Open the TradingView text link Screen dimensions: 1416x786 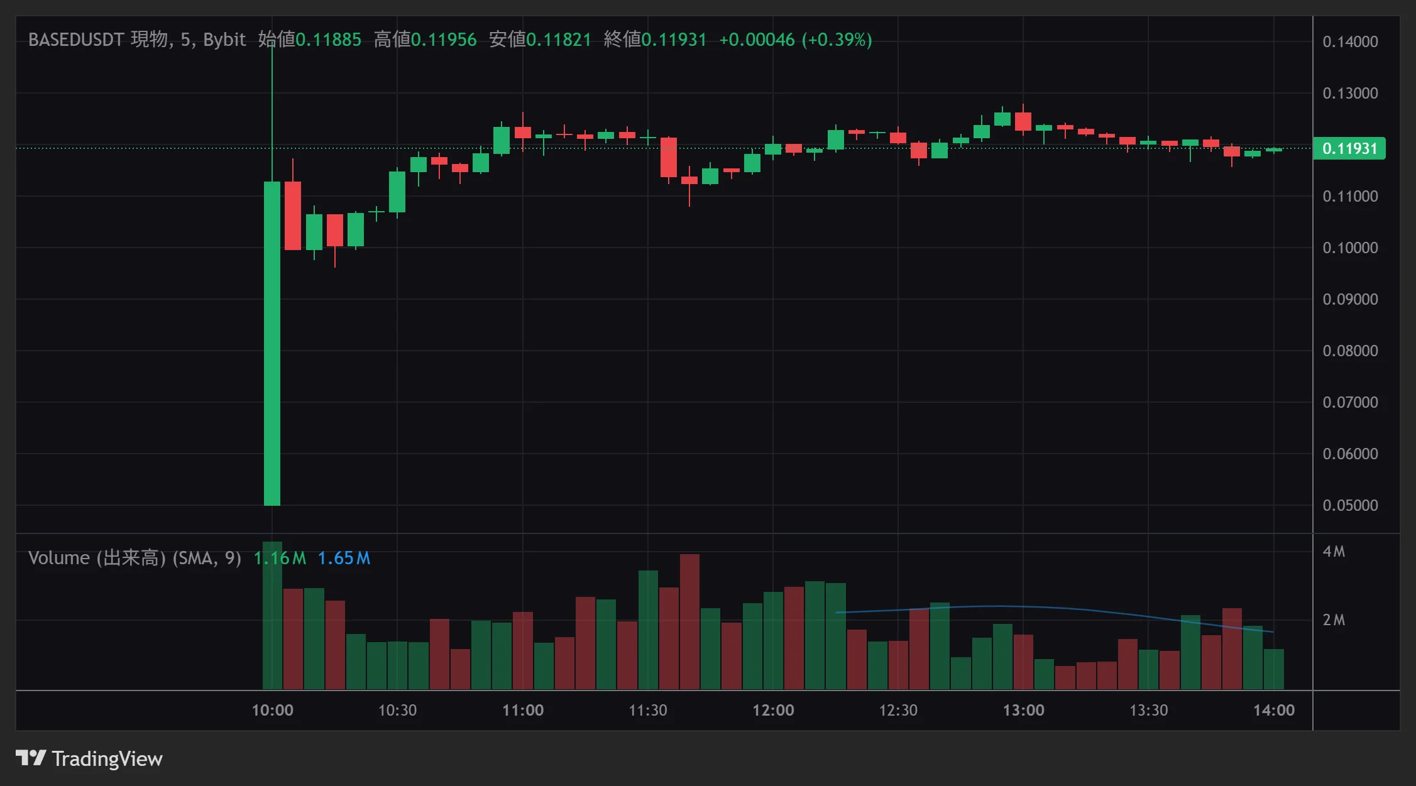(107, 758)
